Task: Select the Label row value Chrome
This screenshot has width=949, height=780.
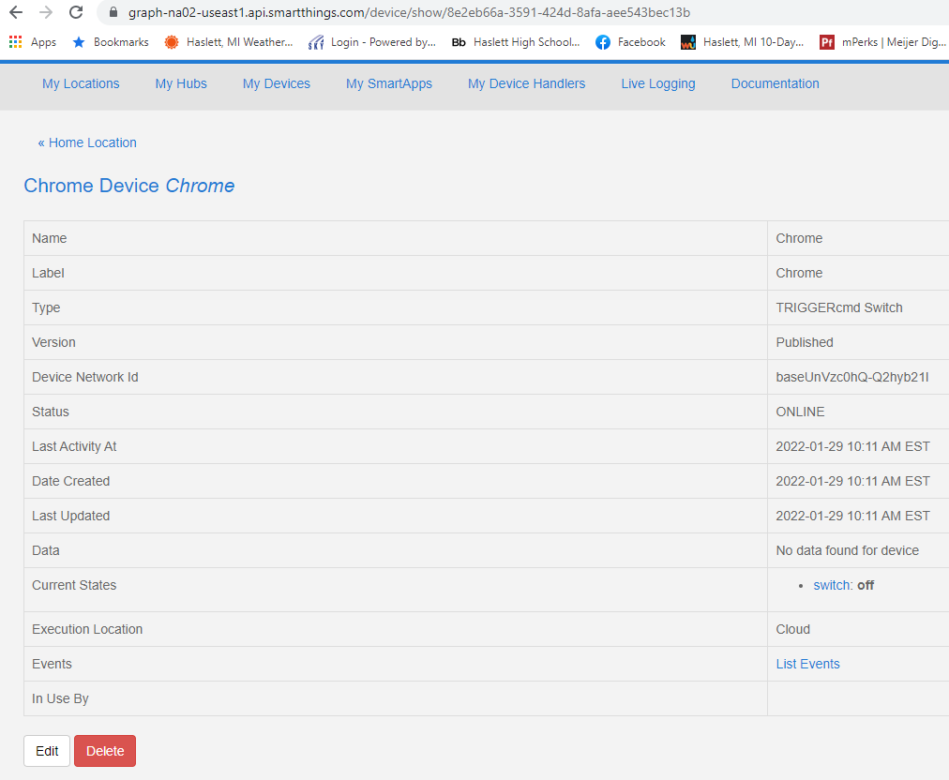Action: [799, 273]
